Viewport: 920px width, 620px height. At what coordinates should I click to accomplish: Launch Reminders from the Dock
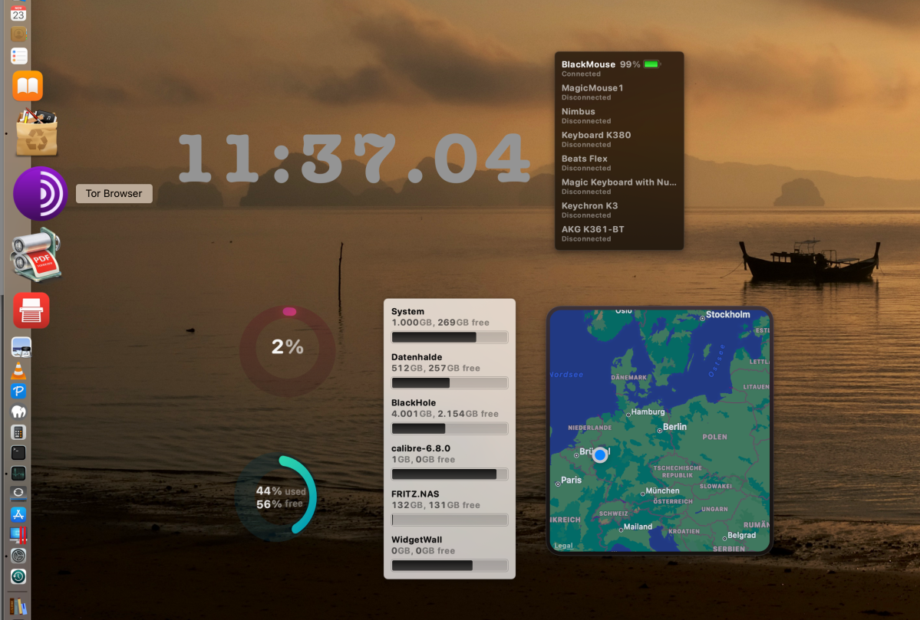coord(18,56)
